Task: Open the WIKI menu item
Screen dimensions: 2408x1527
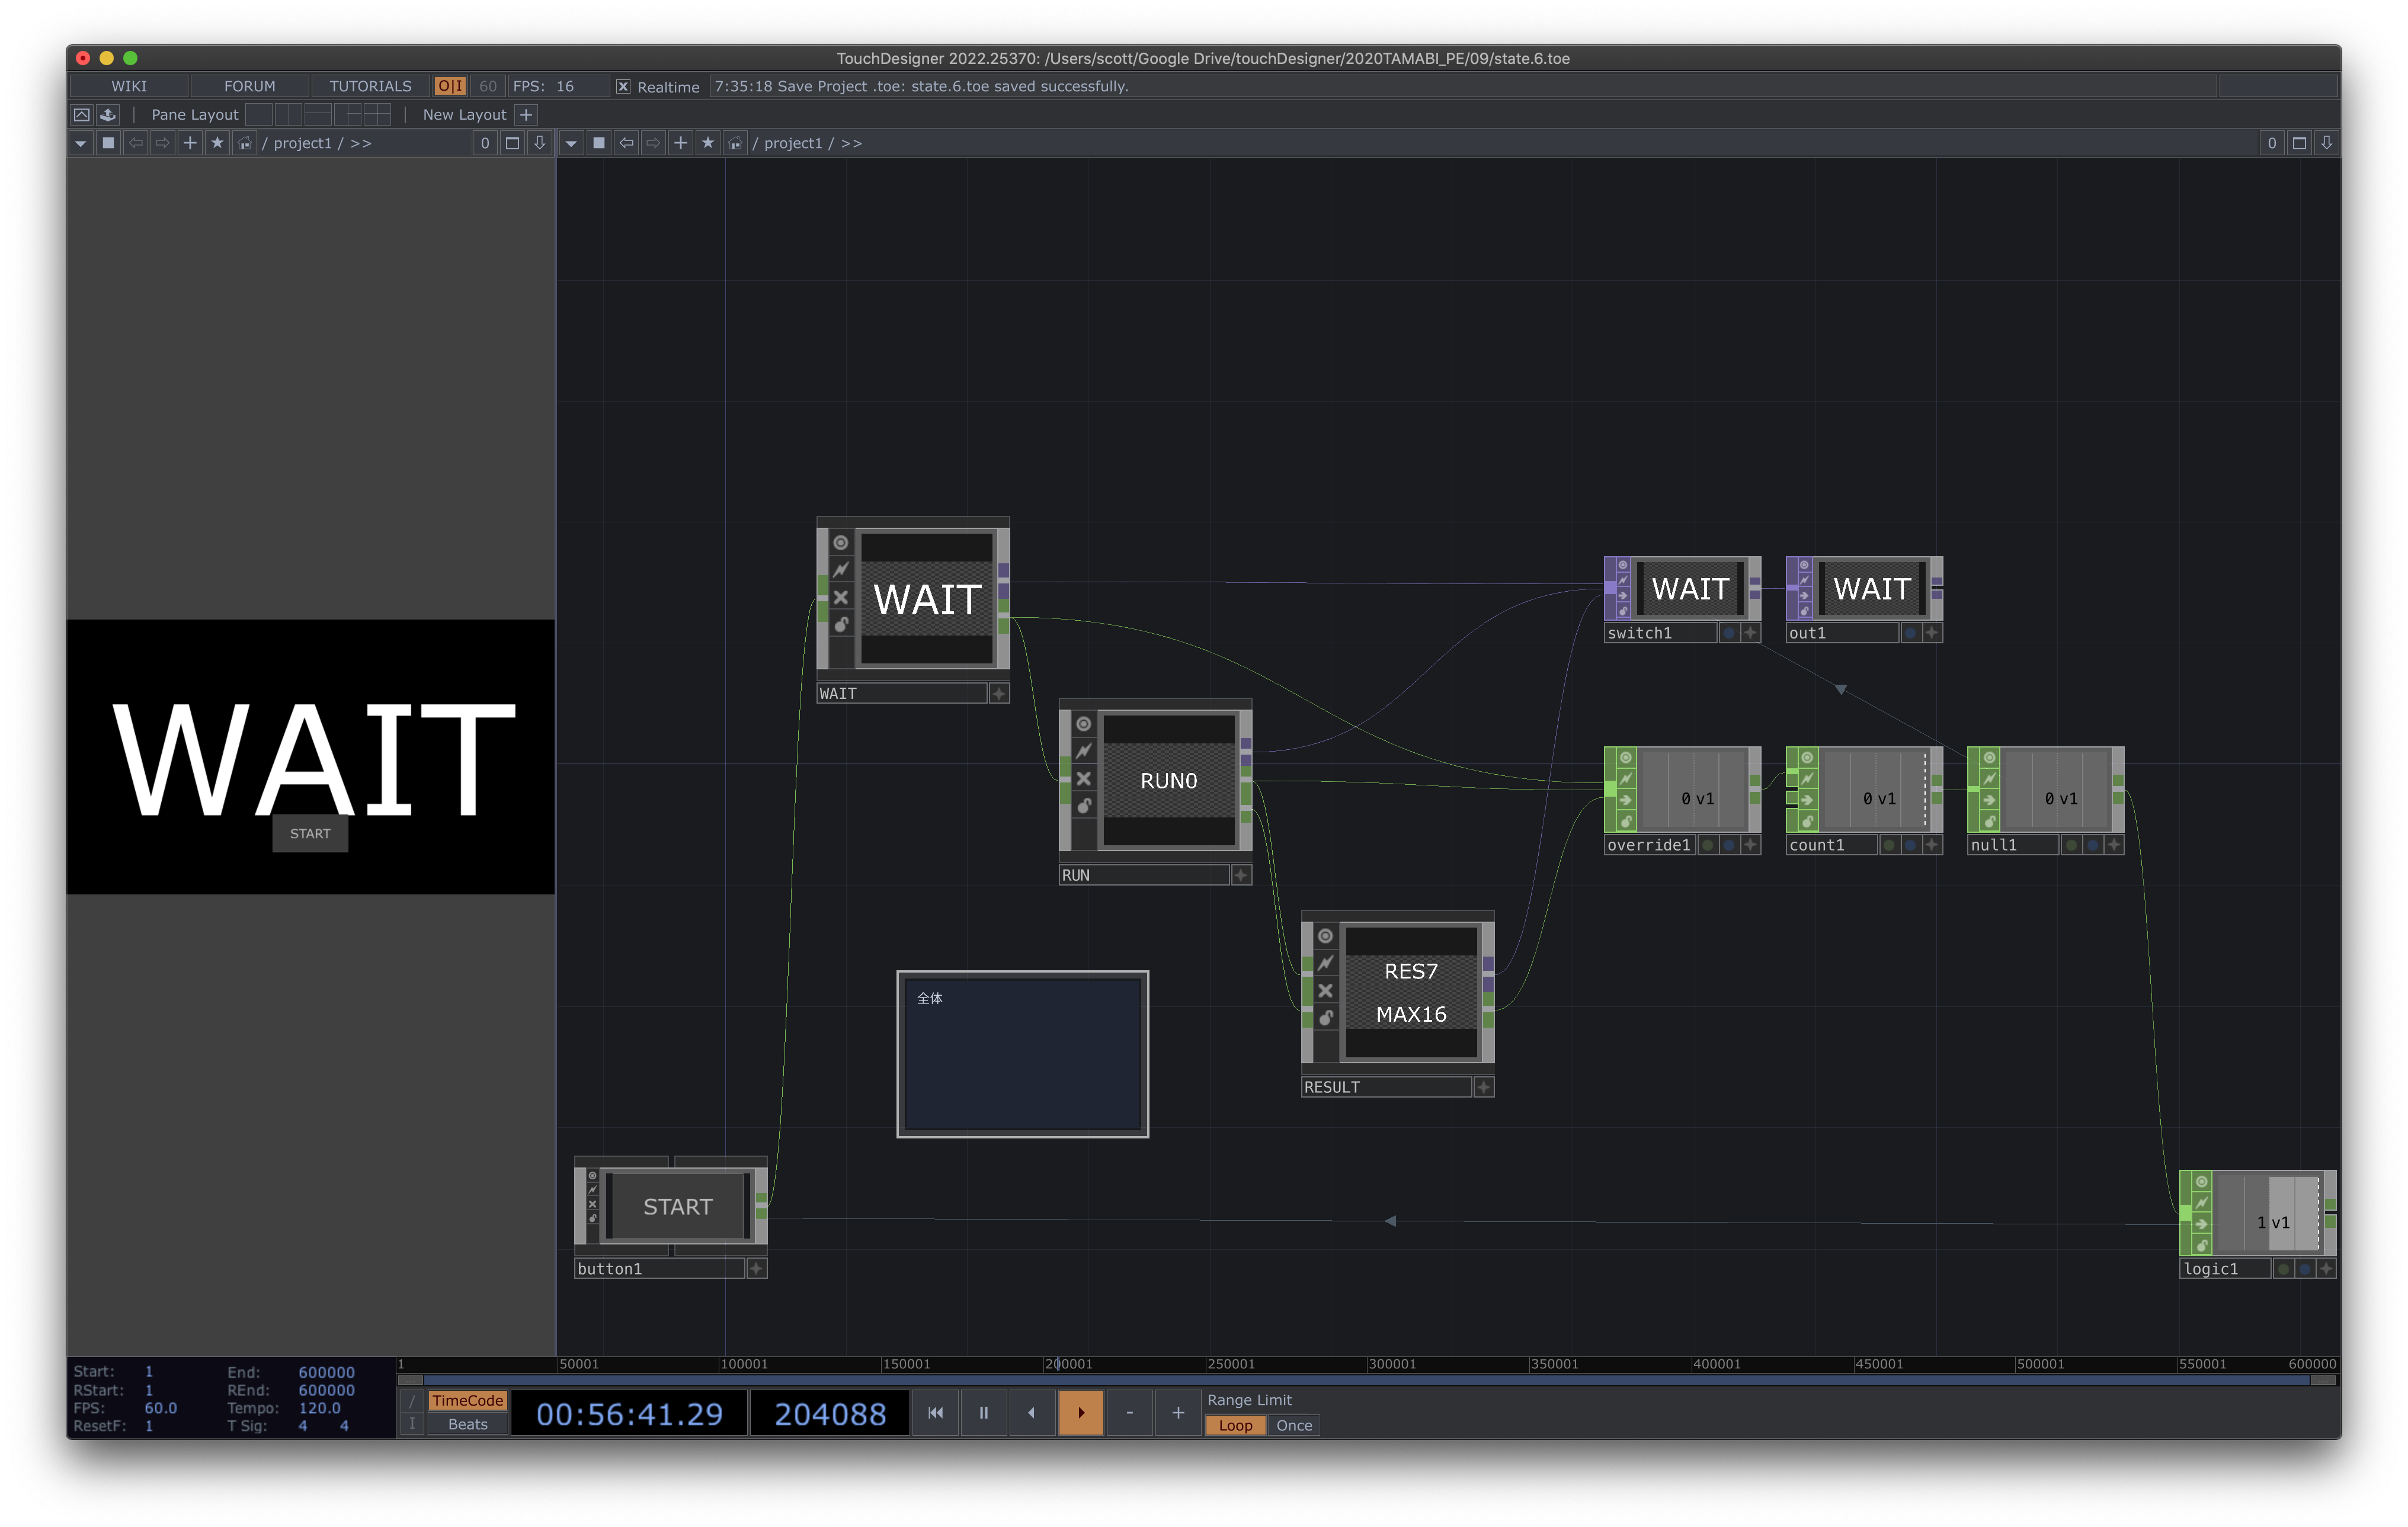Action: click(x=128, y=86)
